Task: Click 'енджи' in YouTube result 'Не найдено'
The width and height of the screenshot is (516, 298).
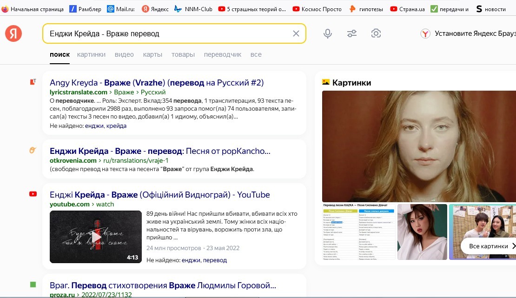Action: (x=191, y=260)
